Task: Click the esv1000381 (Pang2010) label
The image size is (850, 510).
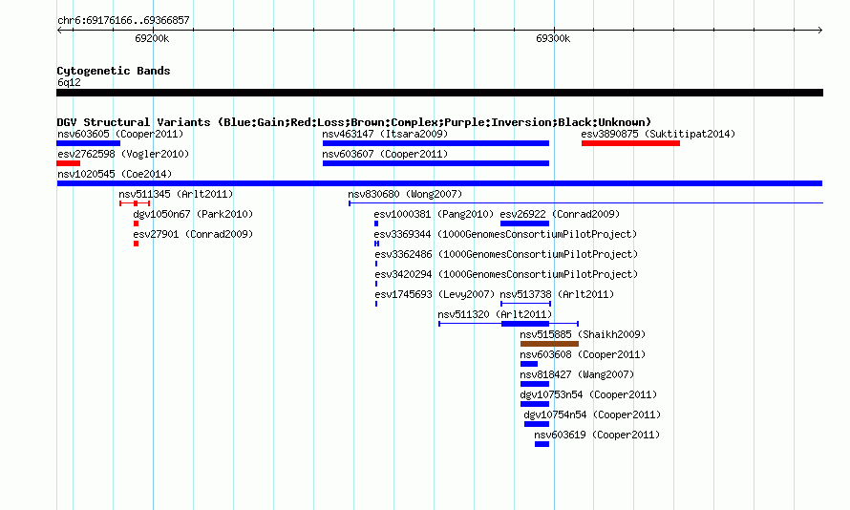Action: click(434, 214)
